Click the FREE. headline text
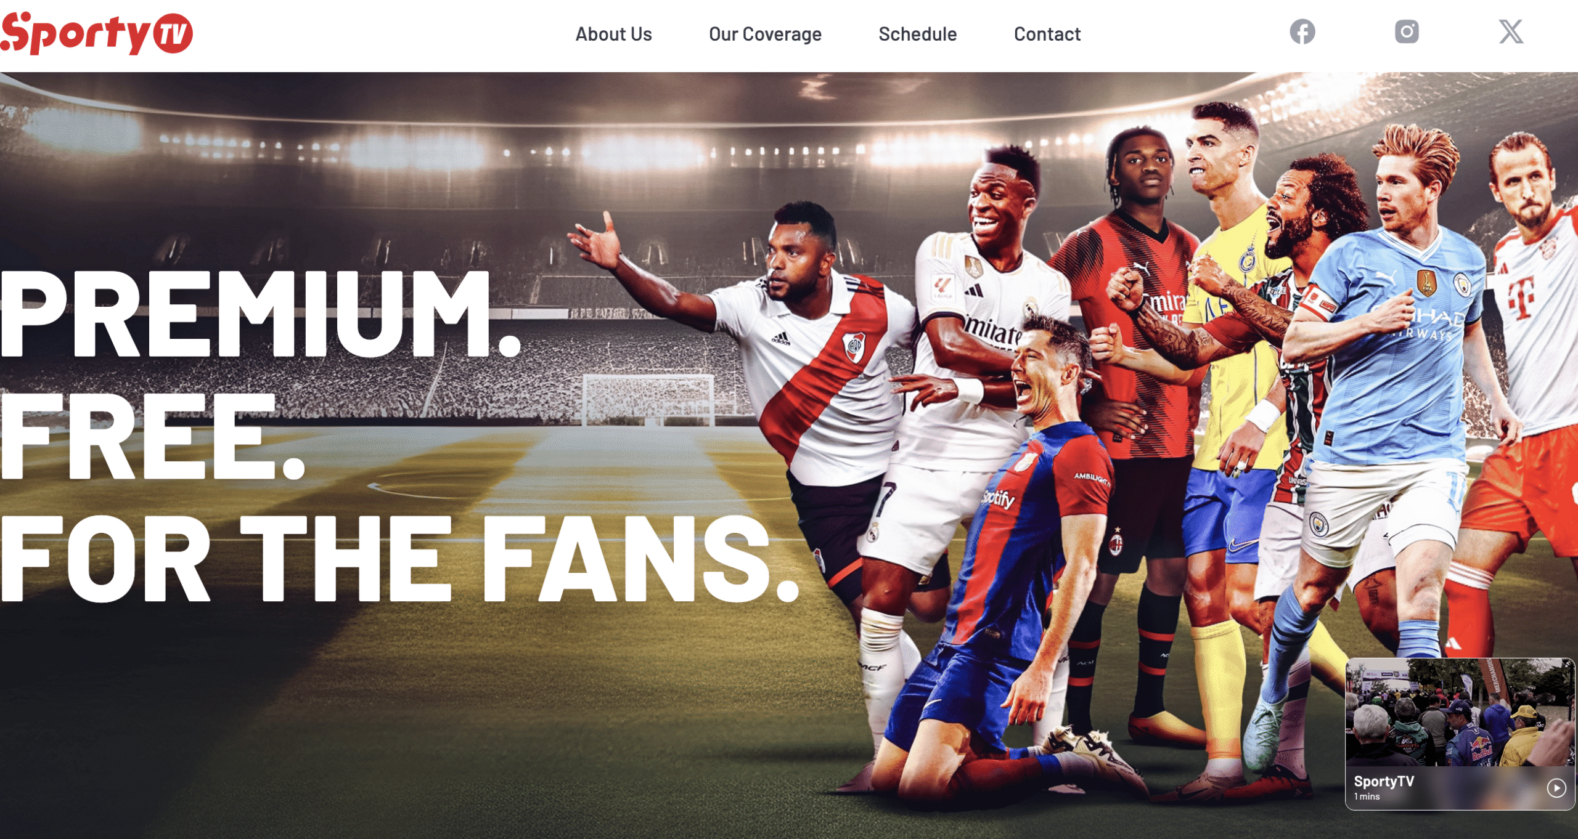The height and width of the screenshot is (839, 1578). click(x=152, y=437)
